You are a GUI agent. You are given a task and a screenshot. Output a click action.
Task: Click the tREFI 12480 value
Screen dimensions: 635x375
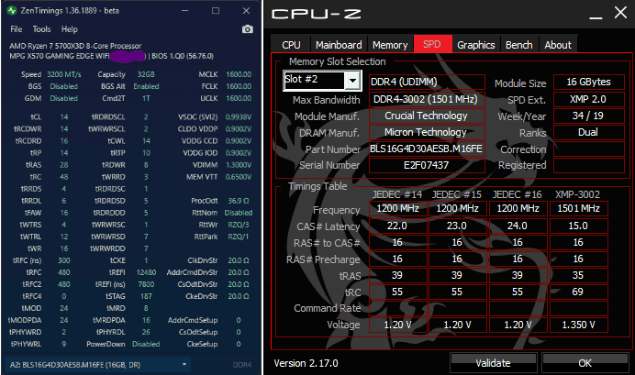pos(146,272)
